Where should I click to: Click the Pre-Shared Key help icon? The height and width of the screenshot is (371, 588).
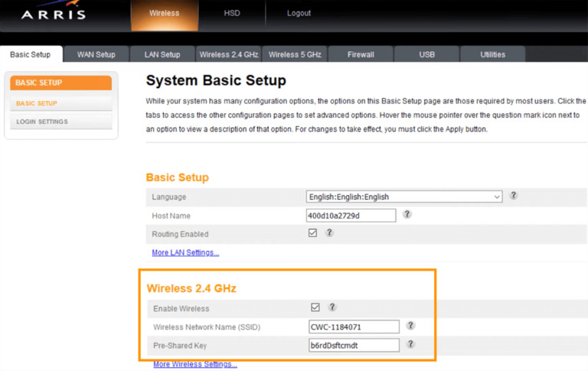pos(410,344)
